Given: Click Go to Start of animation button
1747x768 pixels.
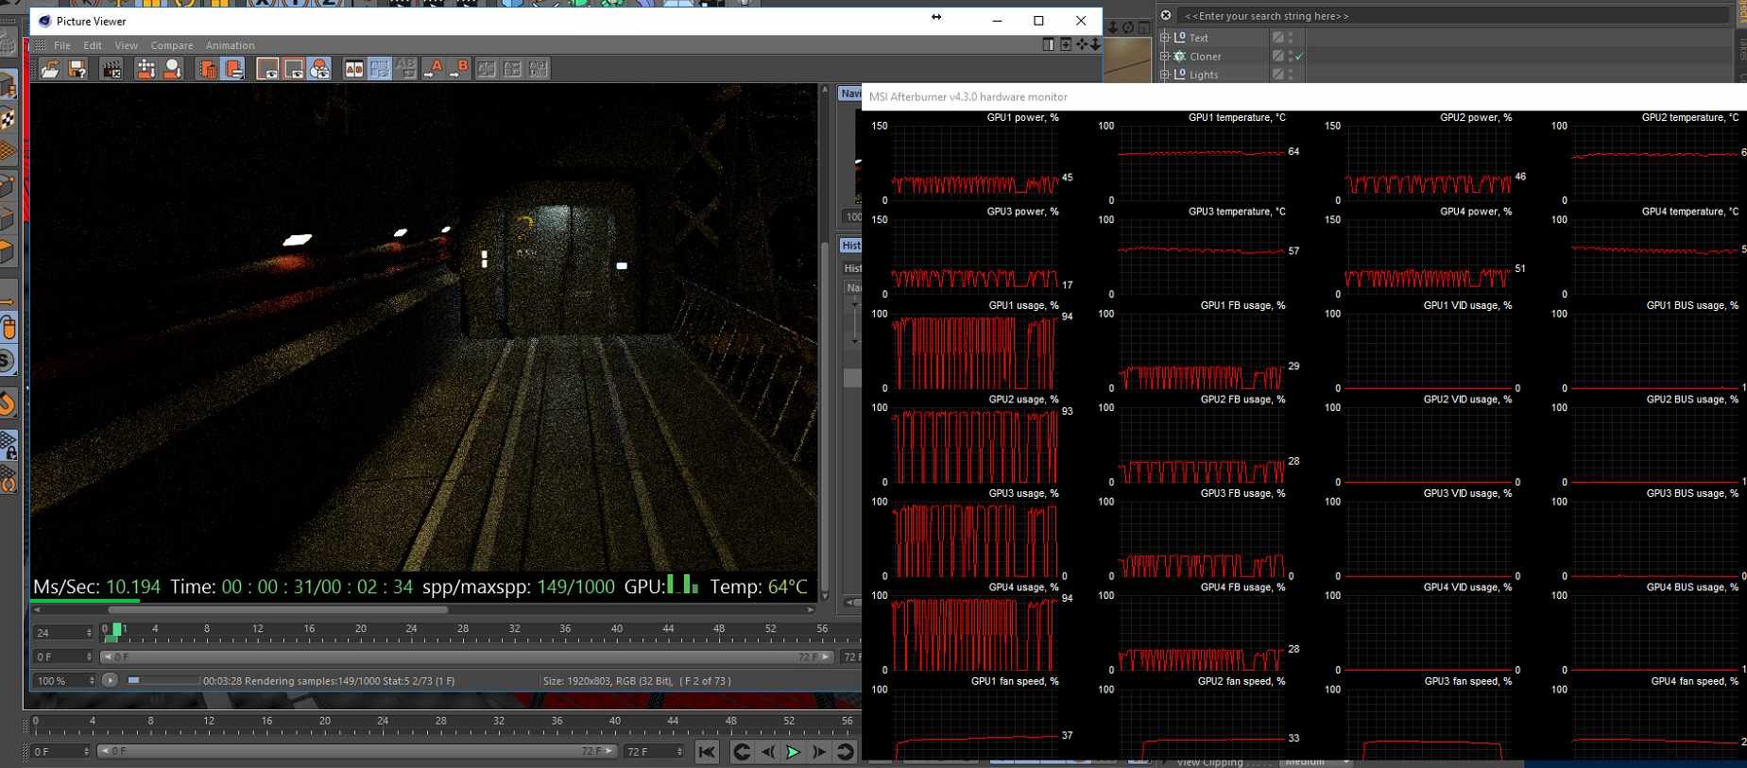Looking at the screenshot, I should click(x=707, y=752).
